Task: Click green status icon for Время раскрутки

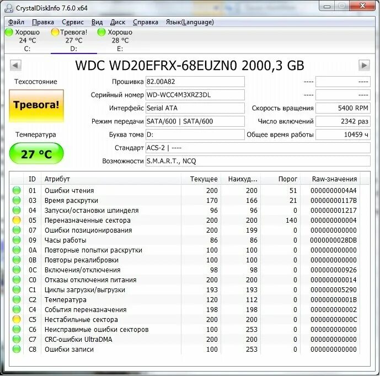Action: [17, 200]
